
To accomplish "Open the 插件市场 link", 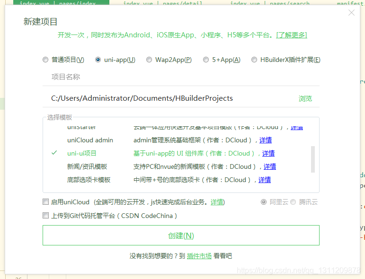I will [199, 256].
